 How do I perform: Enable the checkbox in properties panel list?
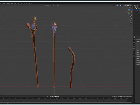(x=137, y=52)
